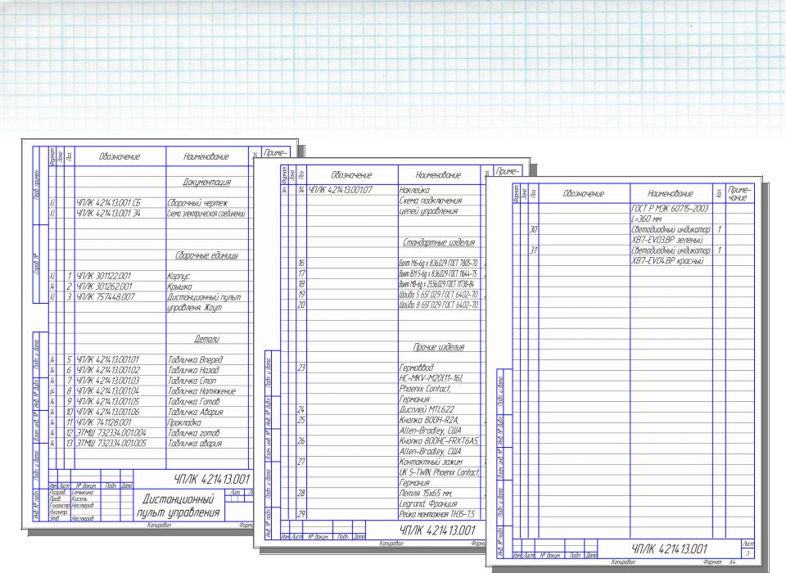Select designation 'ЧПЛК 4214.13.001 СБ'

click(109, 203)
